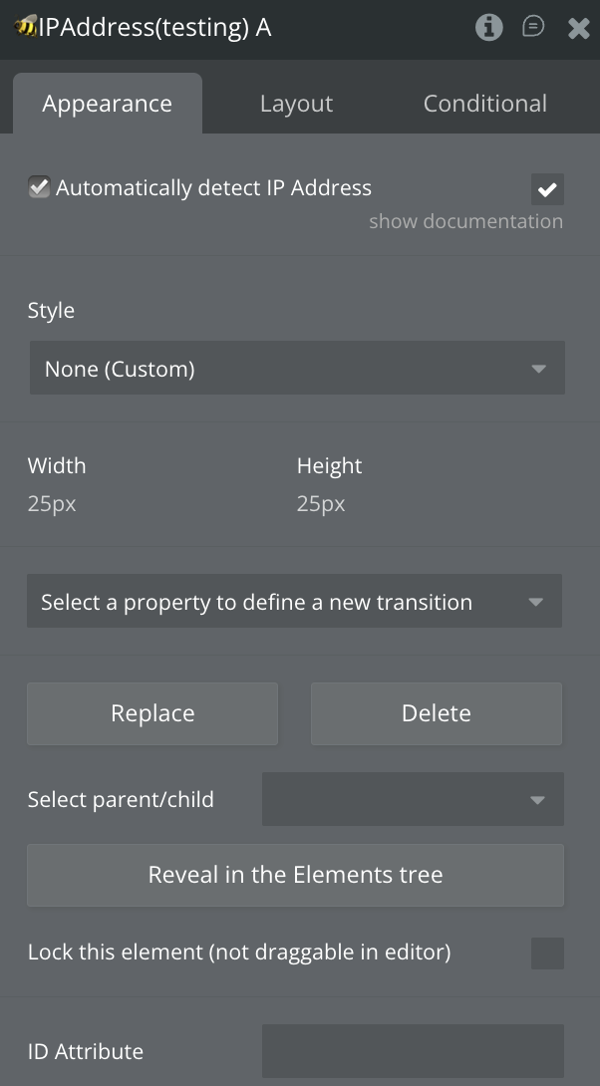Click the bee plugin icon in header

(x=26, y=28)
